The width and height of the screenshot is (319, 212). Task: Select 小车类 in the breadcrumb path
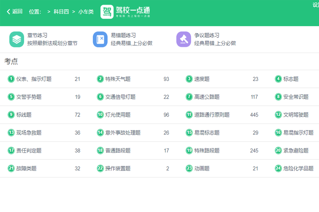coord(86,12)
